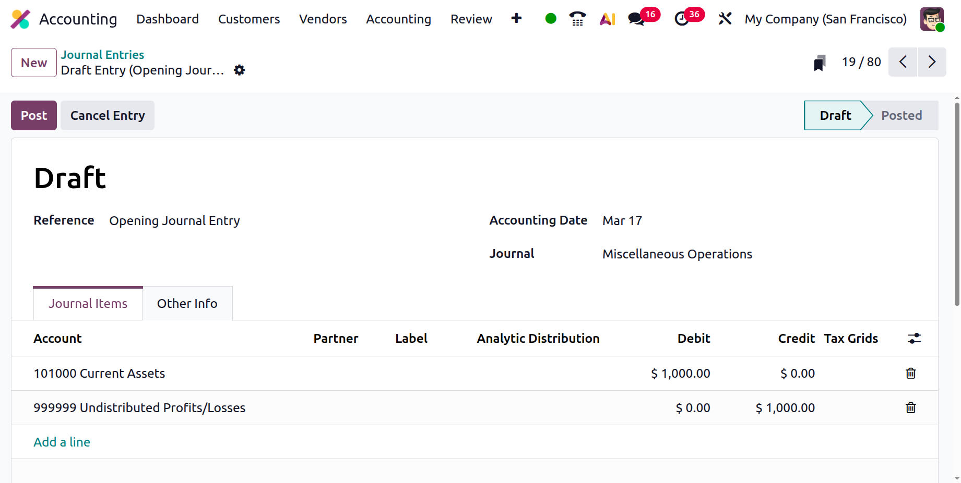
Task: Switch to the Other Info tab
Action: tap(187, 303)
